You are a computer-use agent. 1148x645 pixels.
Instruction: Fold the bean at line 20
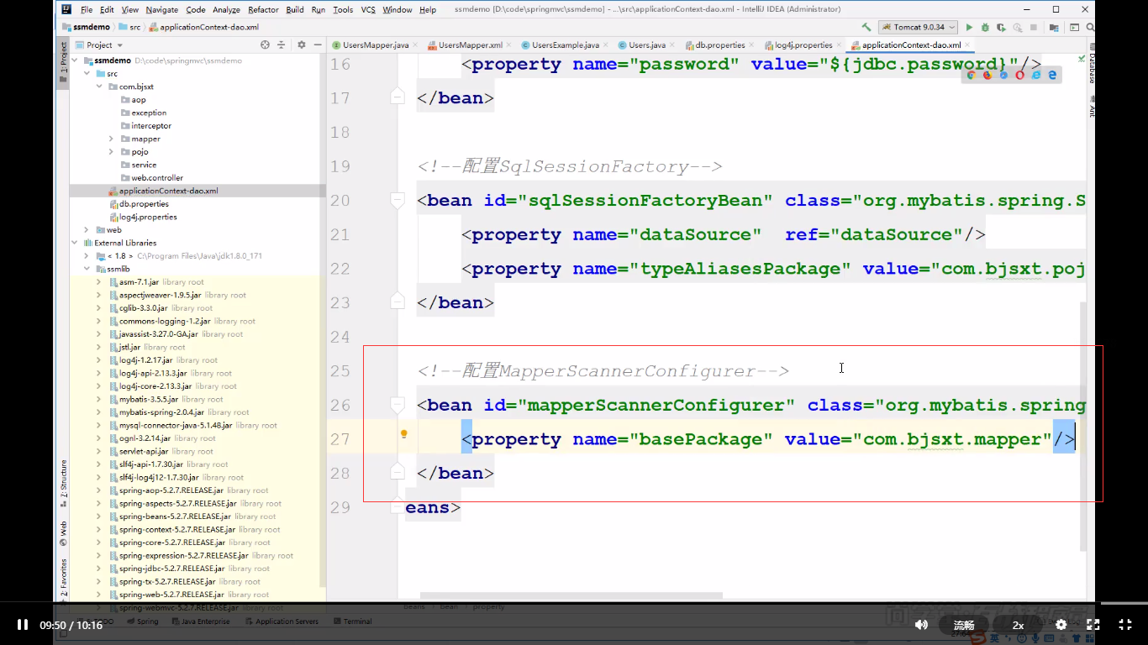398,200
